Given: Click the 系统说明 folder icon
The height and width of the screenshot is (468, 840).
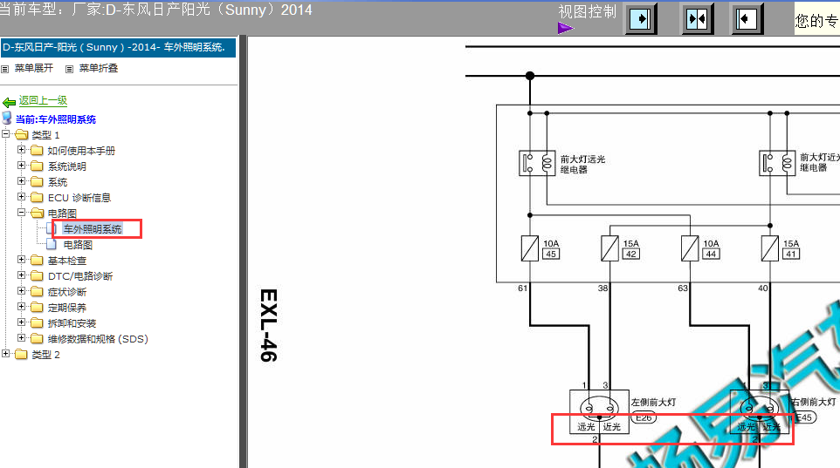Looking at the screenshot, I should tap(37, 166).
